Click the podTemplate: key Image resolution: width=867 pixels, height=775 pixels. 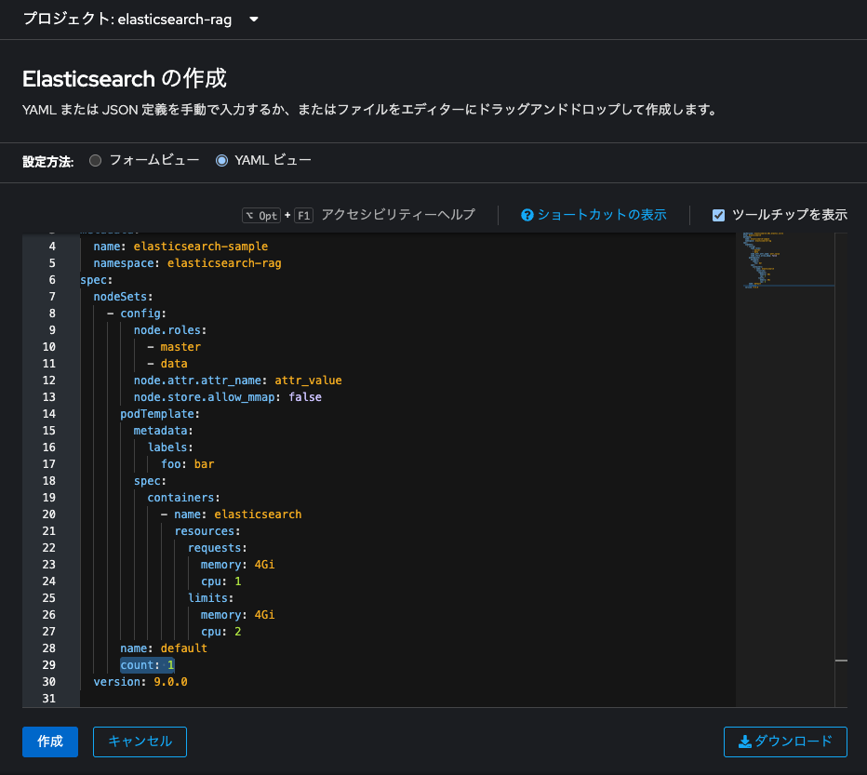pyautogui.click(x=160, y=414)
